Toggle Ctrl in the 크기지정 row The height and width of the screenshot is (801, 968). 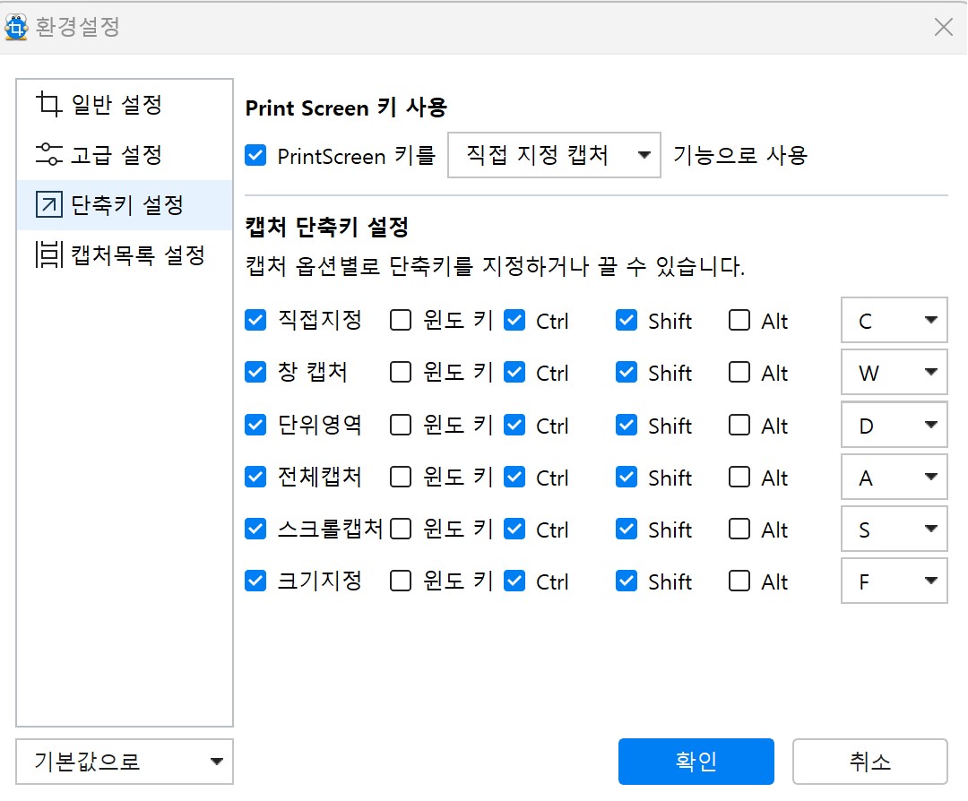[514, 581]
